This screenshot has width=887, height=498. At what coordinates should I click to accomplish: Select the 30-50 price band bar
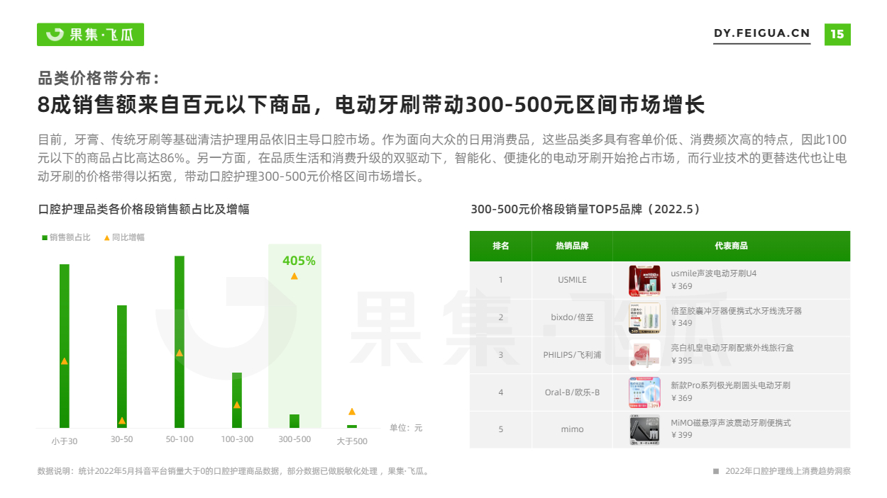click(x=122, y=366)
